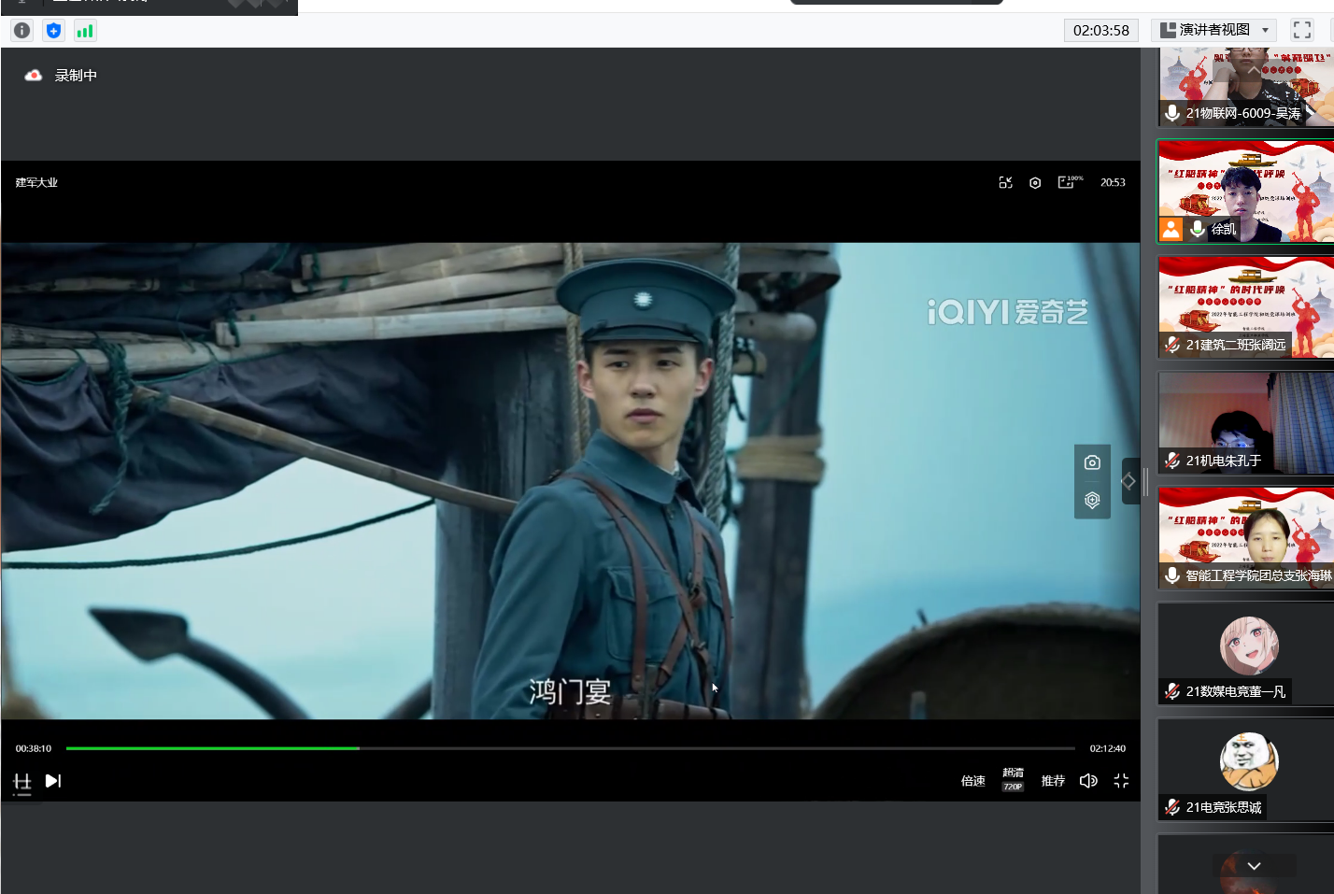Click the green microphone icon for 徐凯
Screen dimensions: 1334x894
(x=1198, y=229)
